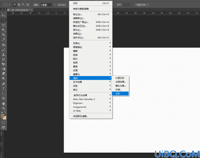
Task: Click the 羽化 feather value field
Action: click(46, 5)
